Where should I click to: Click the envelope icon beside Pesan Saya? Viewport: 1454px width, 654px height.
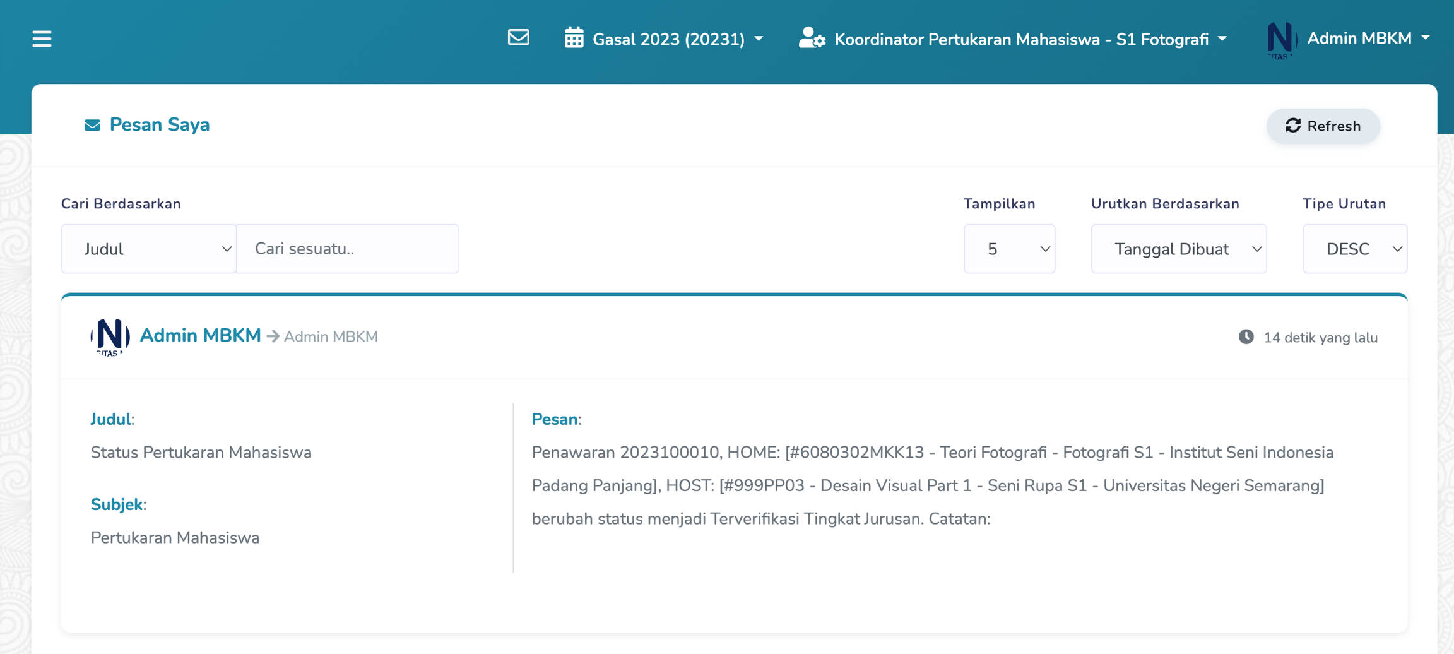(x=92, y=125)
